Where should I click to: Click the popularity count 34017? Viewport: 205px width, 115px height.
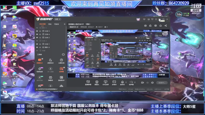(100, 27)
